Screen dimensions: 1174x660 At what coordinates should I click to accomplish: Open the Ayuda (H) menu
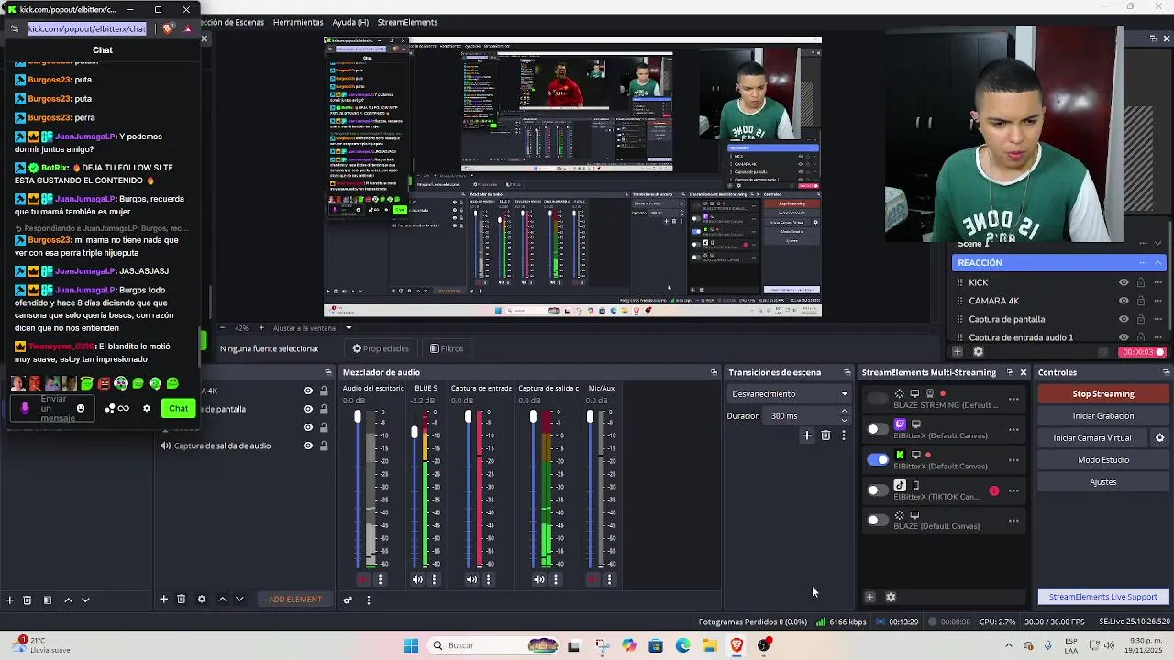[x=350, y=22]
